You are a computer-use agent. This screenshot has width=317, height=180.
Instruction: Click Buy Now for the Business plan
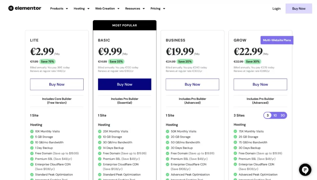point(193,84)
